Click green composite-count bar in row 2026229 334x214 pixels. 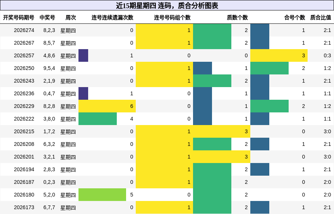coord(269,106)
